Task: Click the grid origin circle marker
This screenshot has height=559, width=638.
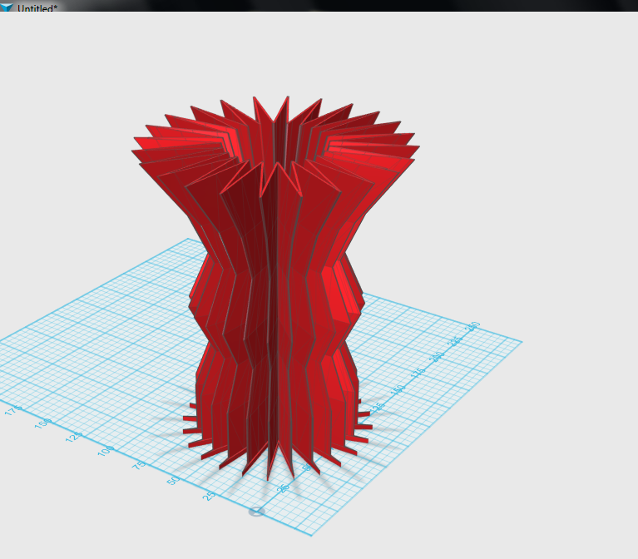Action: pos(257,512)
